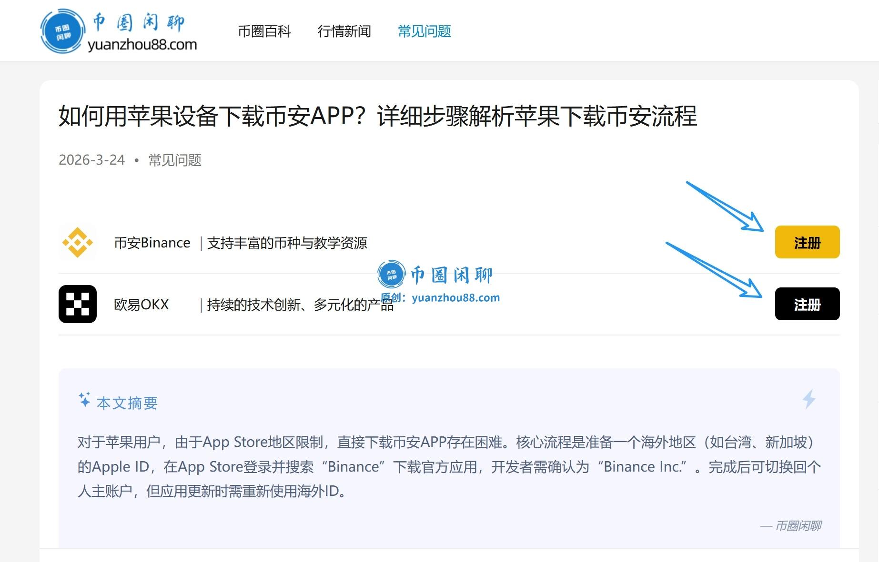Click the 本文摘要 summary heading

point(127,403)
